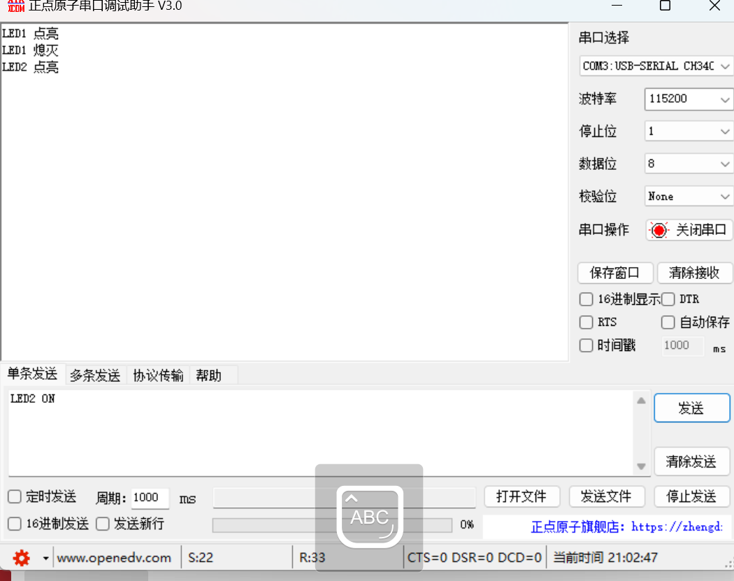The image size is (734, 581).
Task: Click the file send progress bar
Action: [x=332, y=525]
